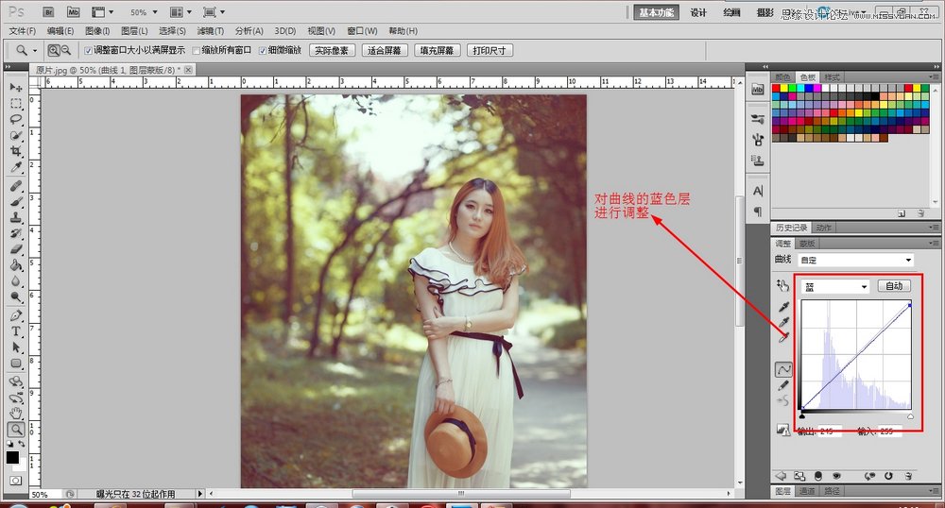
Task: Reset the Curves adjustment to defaults
Action: coord(888,476)
